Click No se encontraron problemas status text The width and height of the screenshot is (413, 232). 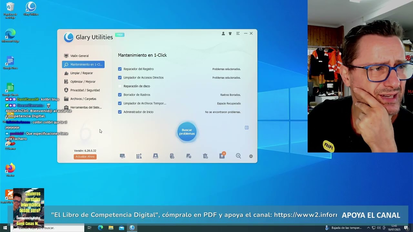[223, 112]
